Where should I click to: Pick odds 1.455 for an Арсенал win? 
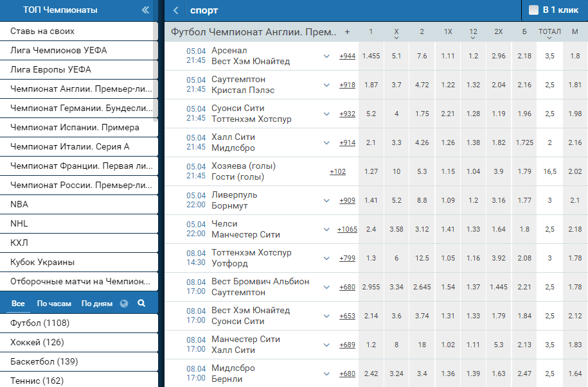click(x=371, y=56)
